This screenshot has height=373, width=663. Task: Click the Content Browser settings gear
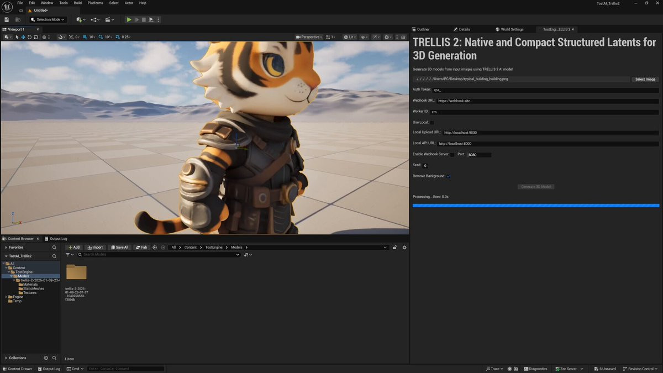[404, 248]
